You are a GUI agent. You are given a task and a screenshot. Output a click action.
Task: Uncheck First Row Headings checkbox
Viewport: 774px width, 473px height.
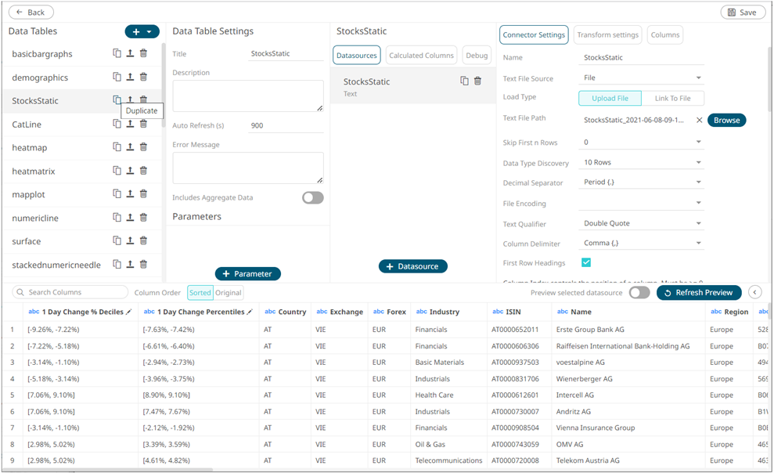tap(586, 262)
